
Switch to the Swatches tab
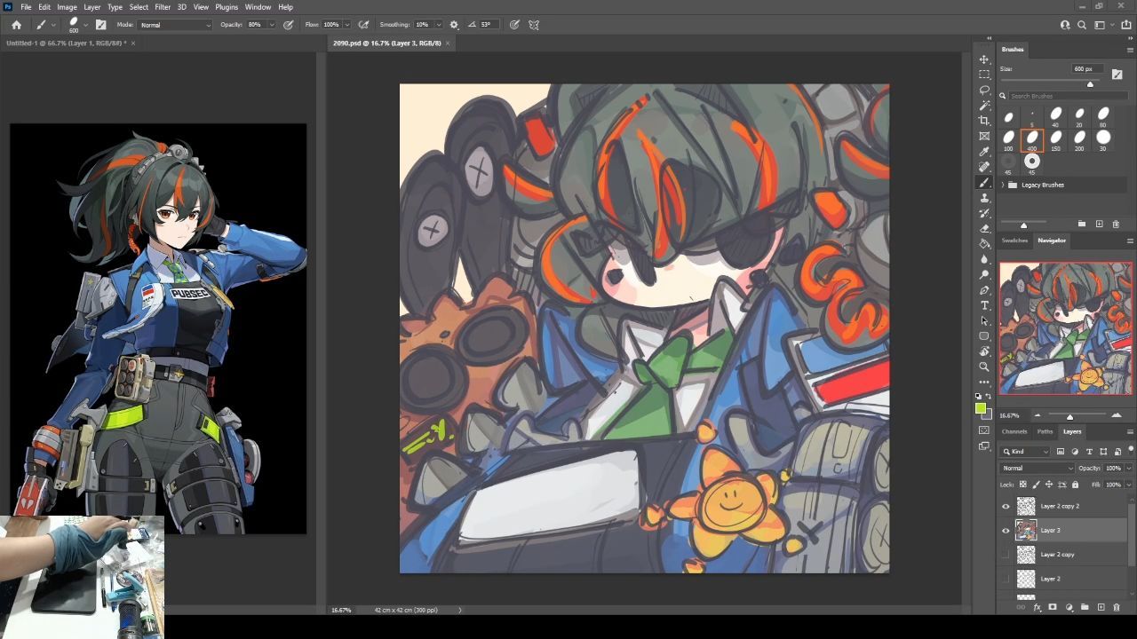(1014, 241)
